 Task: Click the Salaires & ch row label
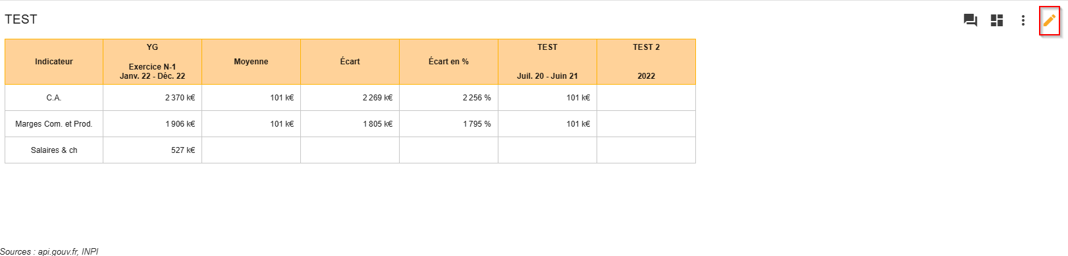click(54, 150)
